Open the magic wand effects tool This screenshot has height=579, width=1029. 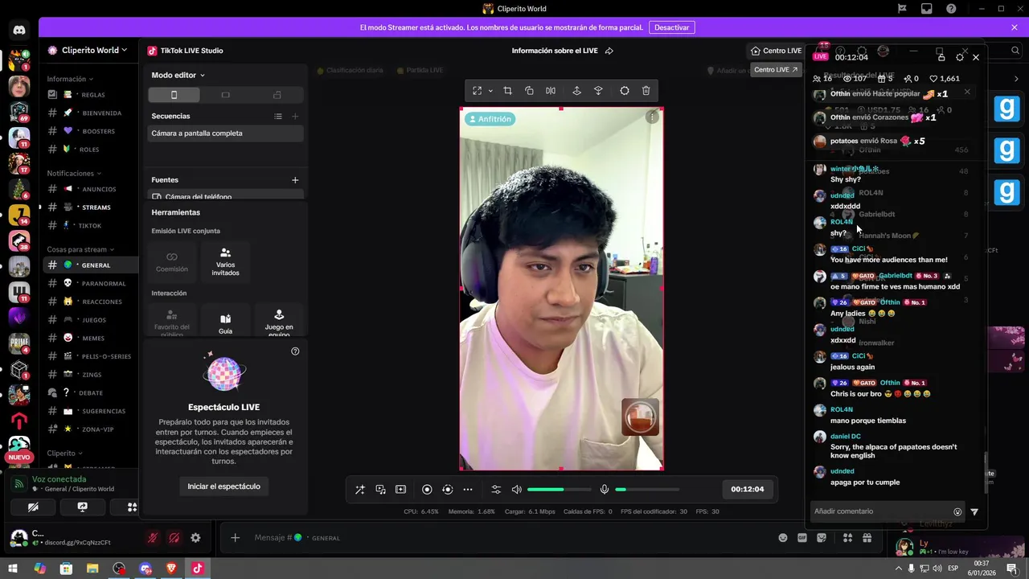click(x=359, y=489)
